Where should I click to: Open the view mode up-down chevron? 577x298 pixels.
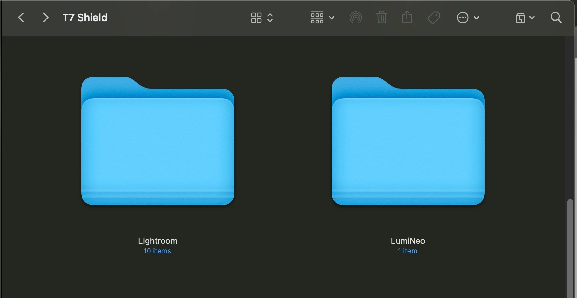coord(270,18)
